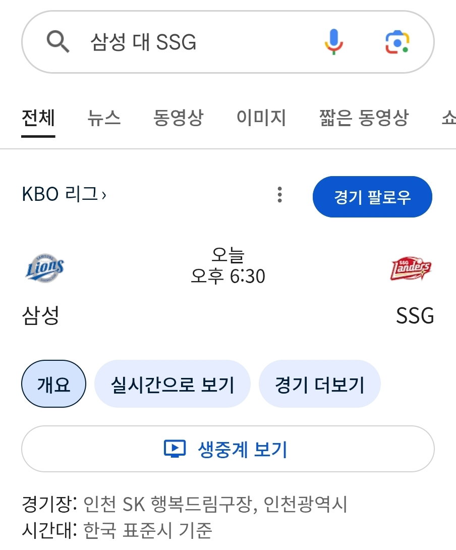Start voice search with microphone icon
This screenshot has height=550, width=456.
pyautogui.click(x=333, y=42)
